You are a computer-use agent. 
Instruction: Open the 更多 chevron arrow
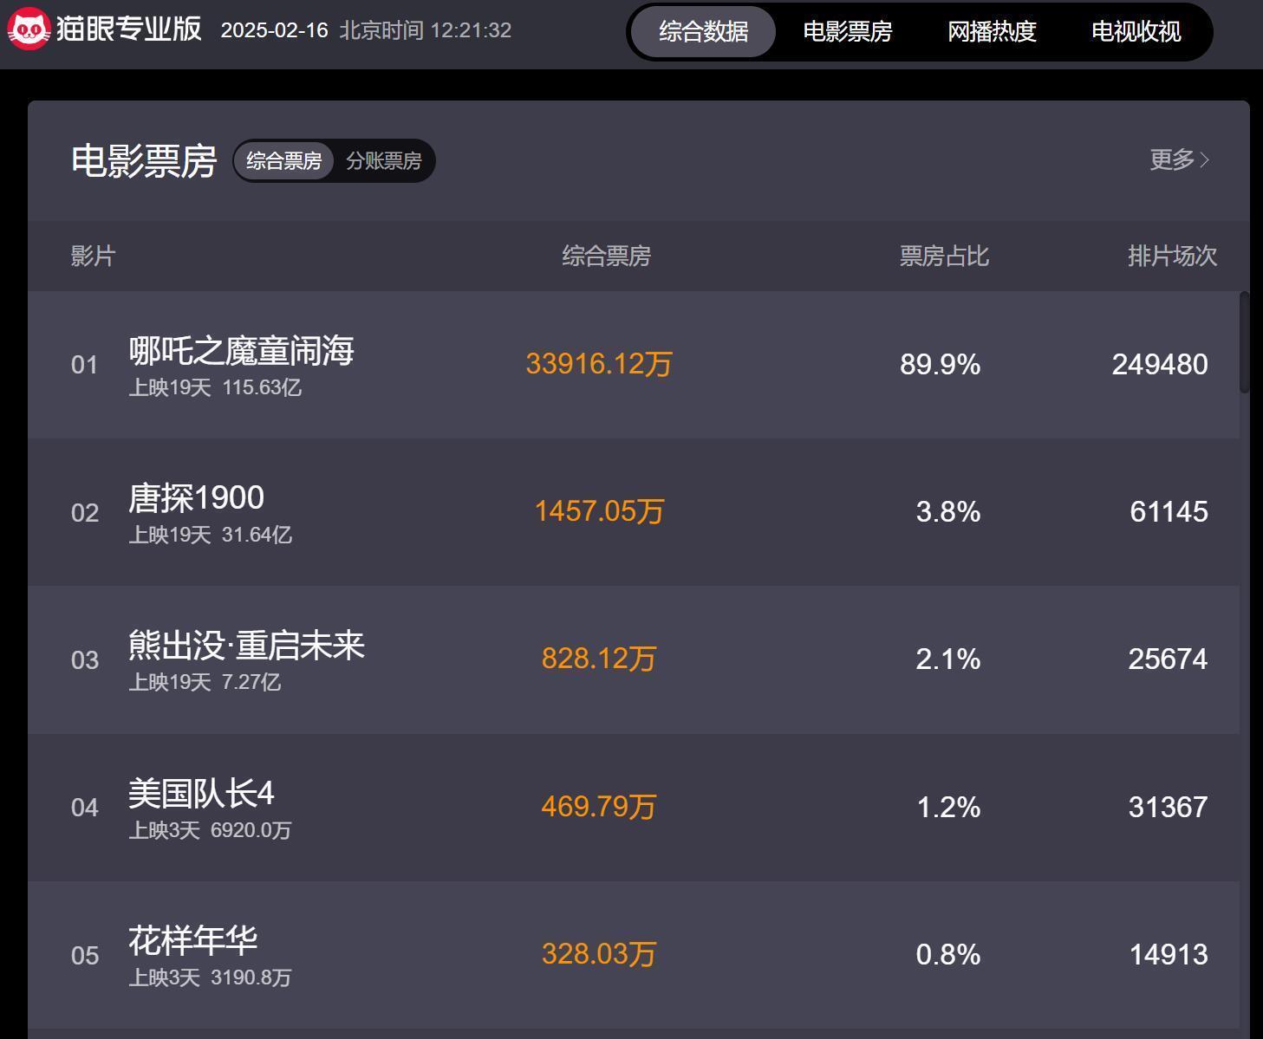[1205, 160]
